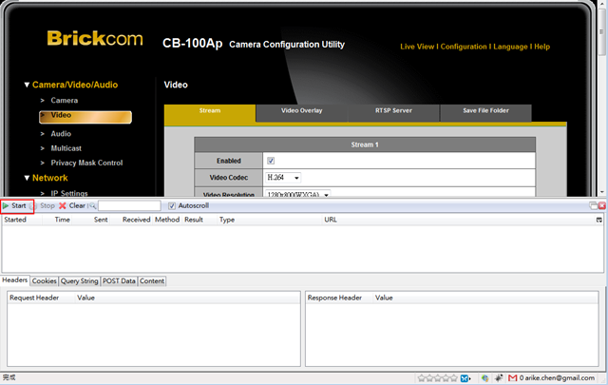608x385 pixels.
Task: Open the Audio settings page
Action: pyautogui.click(x=61, y=134)
